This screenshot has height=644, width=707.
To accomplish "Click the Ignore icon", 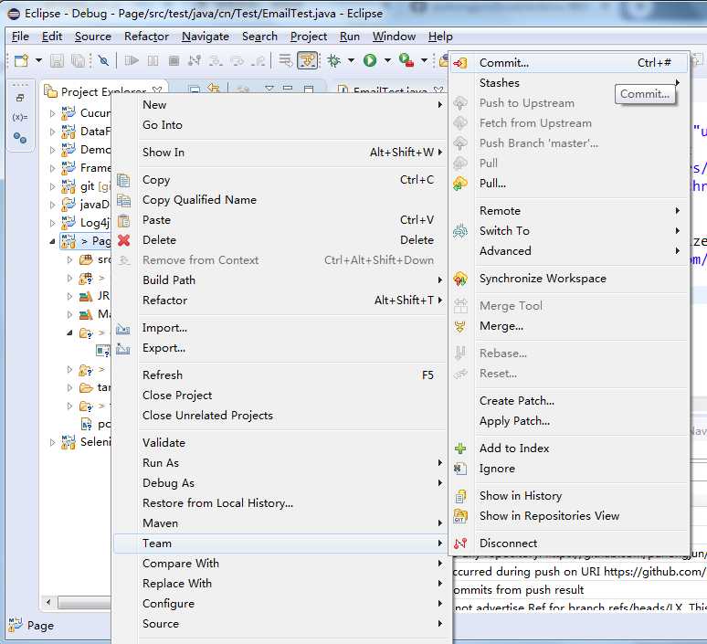I will coord(459,469).
